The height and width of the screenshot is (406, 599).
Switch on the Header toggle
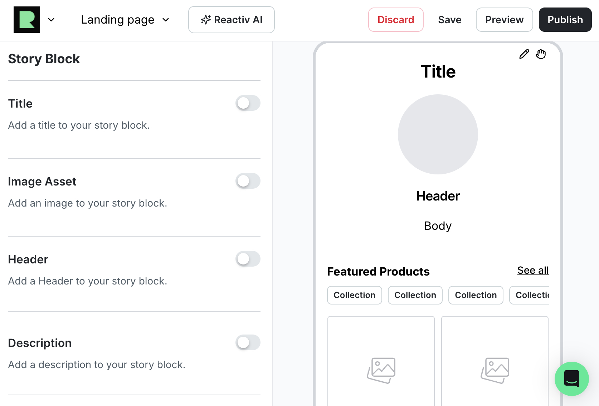coord(248,259)
